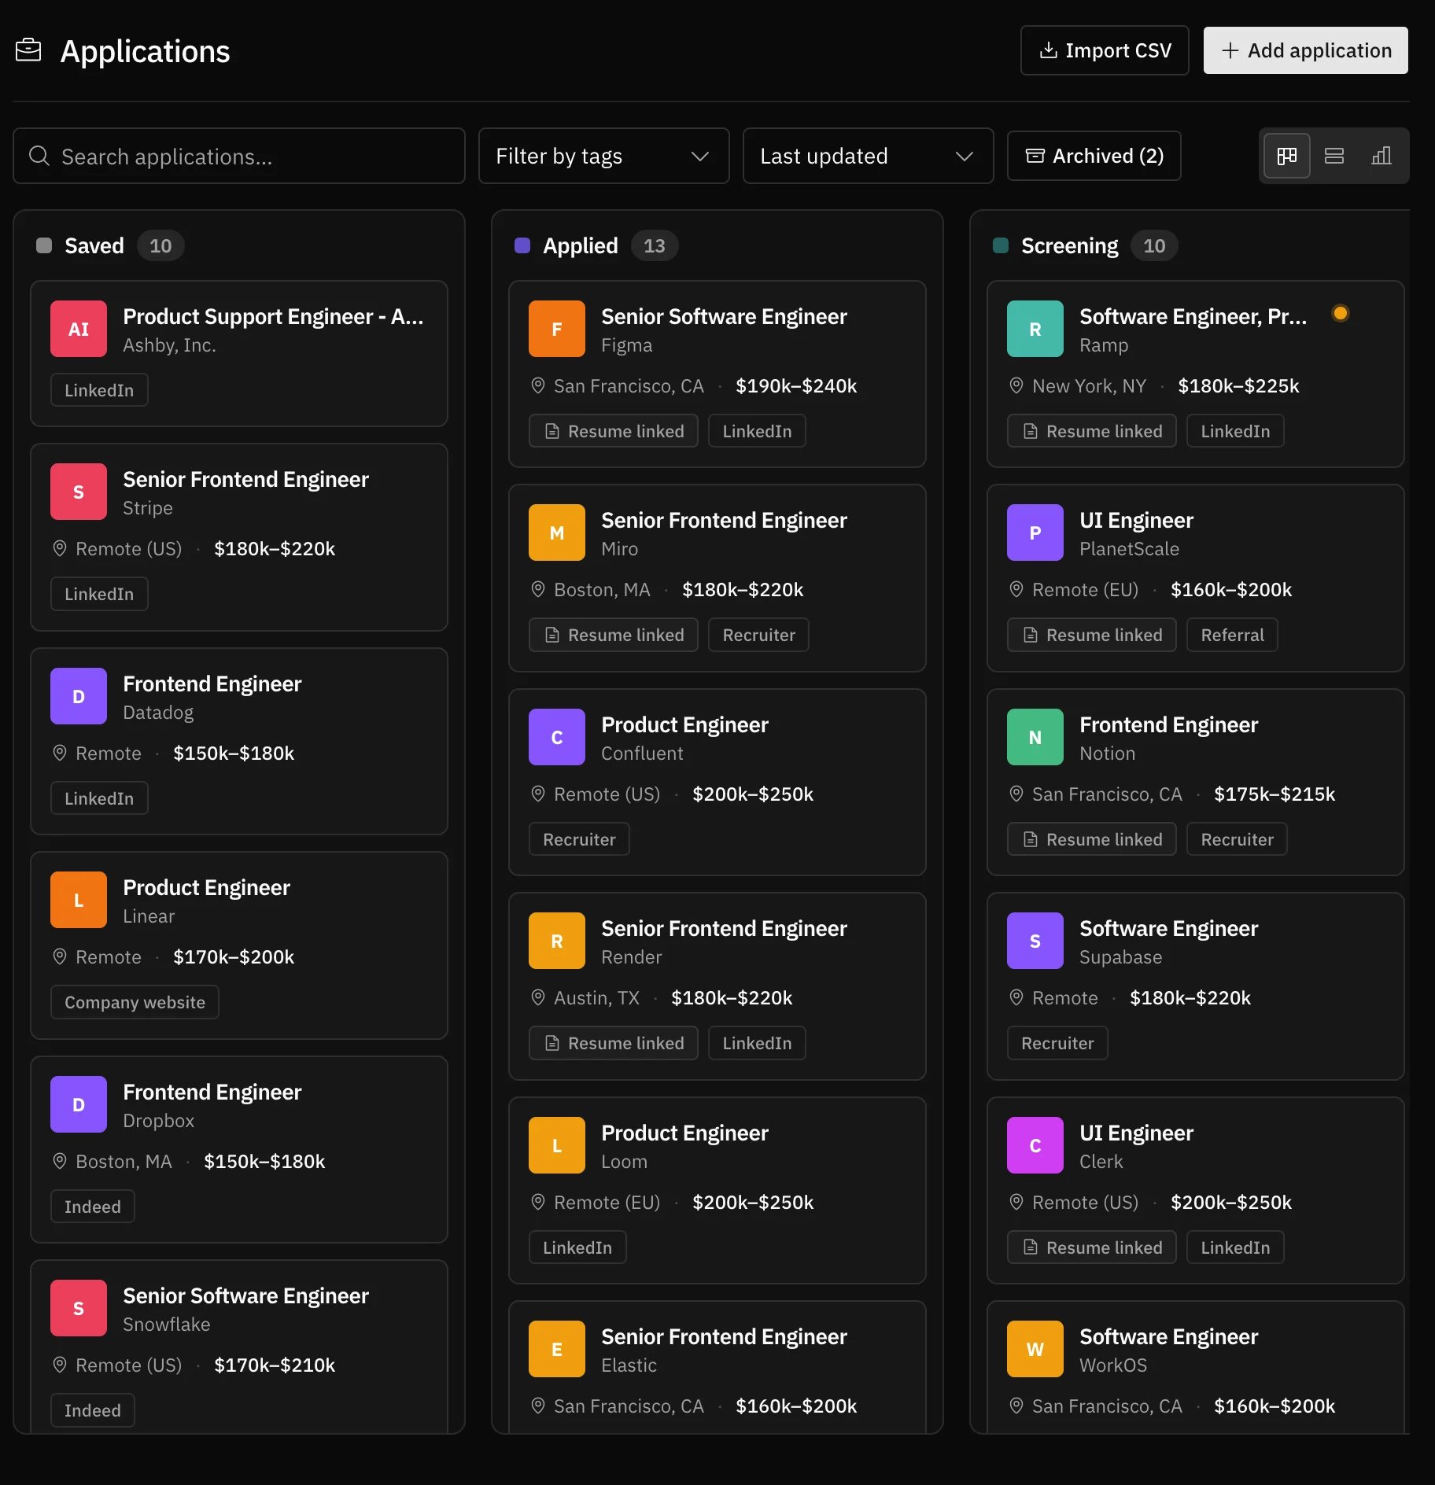Click the Import CSV button

tap(1105, 50)
